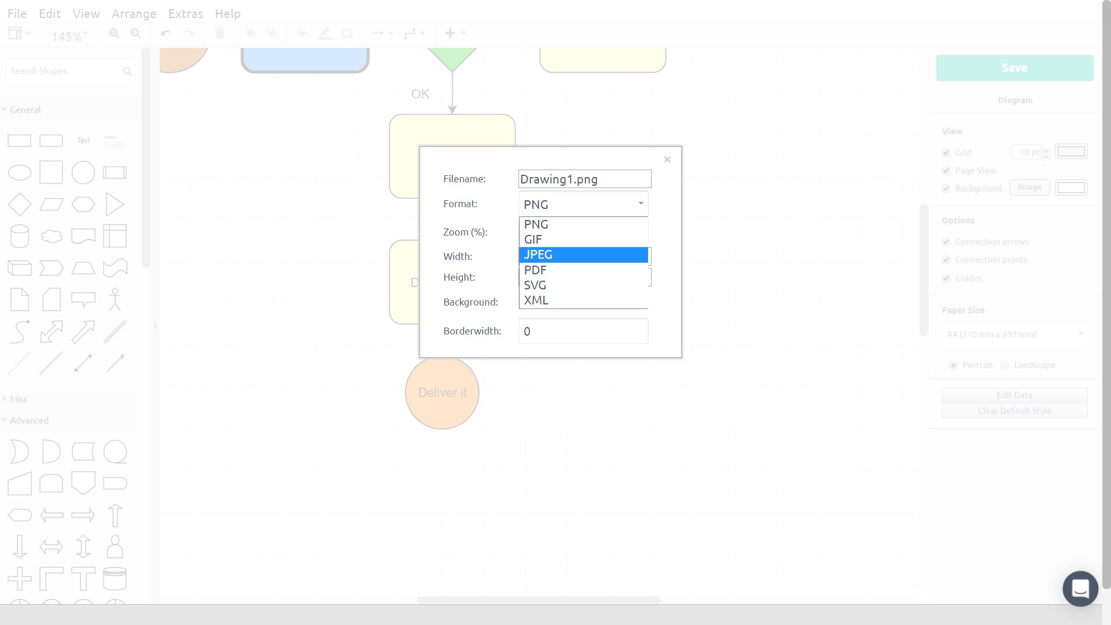Open the chat support bubble icon

(x=1080, y=589)
